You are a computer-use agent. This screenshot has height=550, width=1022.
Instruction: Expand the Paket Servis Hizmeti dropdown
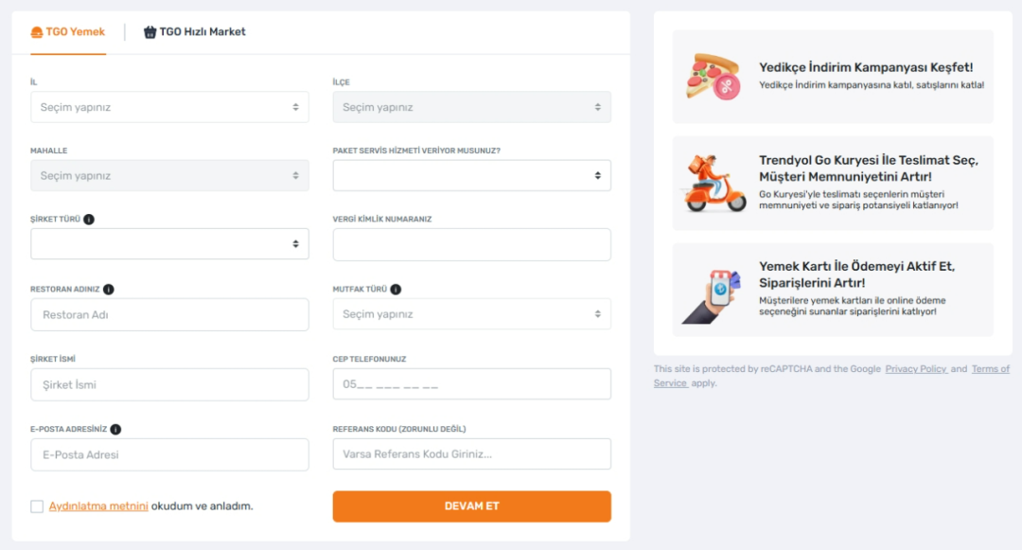click(471, 175)
